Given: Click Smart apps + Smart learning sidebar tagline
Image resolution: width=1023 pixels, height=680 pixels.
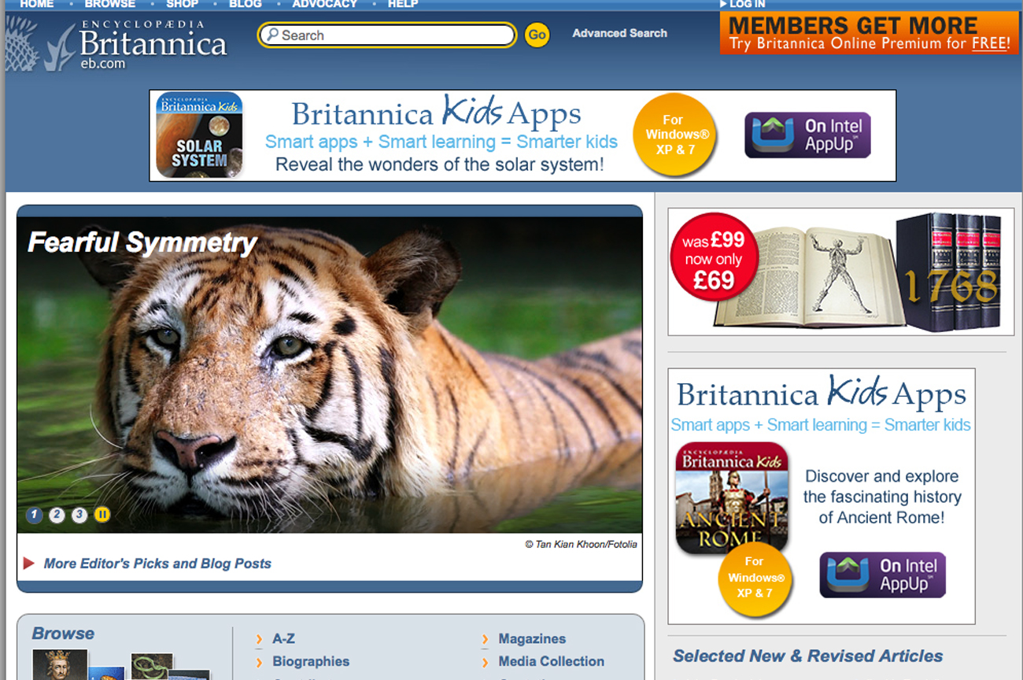Looking at the screenshot, I should point(821,425).
